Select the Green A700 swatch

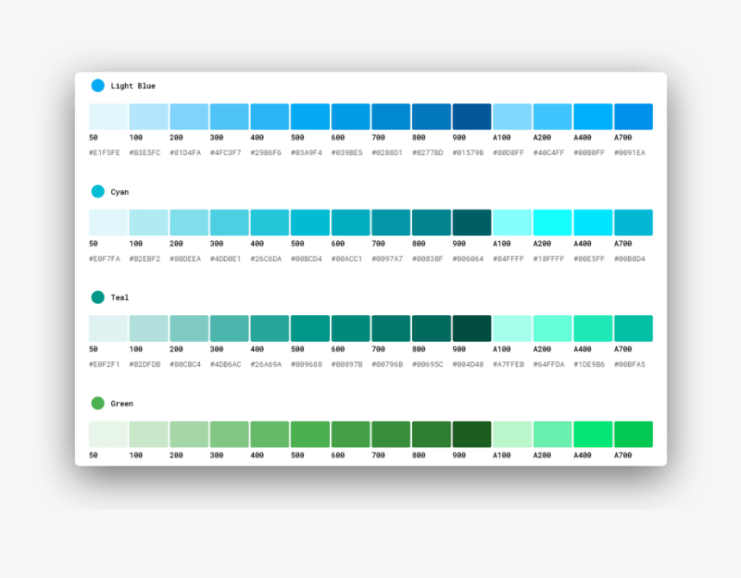pyautogui.click(x=632, y=433)
